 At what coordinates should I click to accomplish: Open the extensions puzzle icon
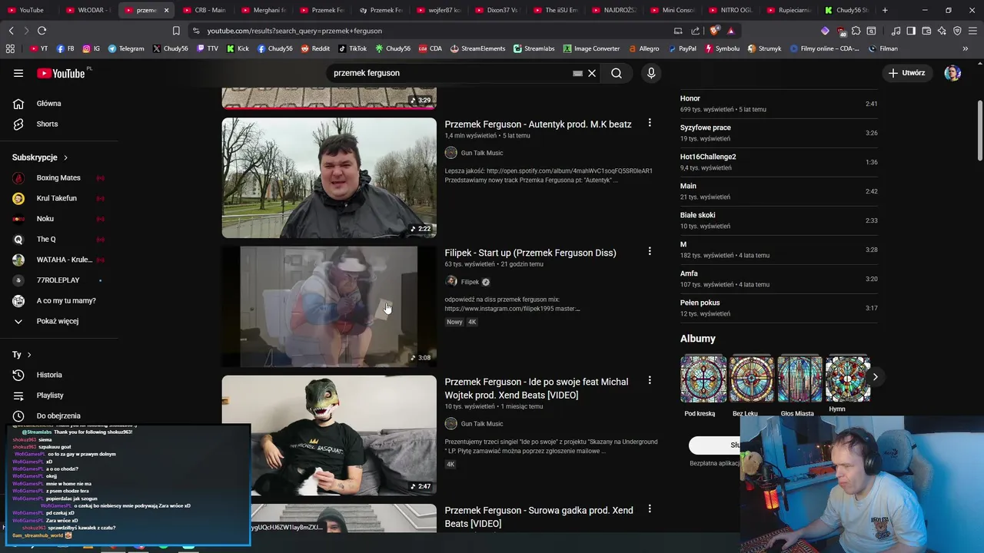pos(856,31)
